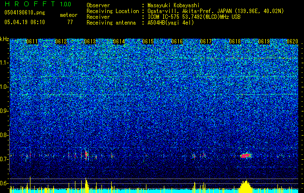Click the Receiving Location value text

point(216,11)
